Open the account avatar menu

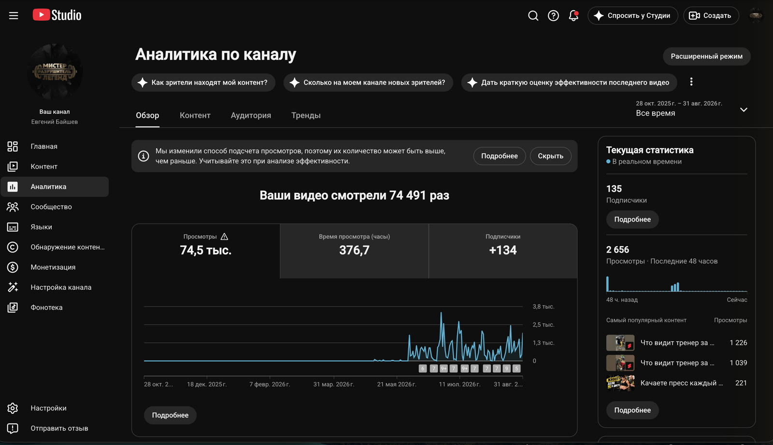coord(756,15)
